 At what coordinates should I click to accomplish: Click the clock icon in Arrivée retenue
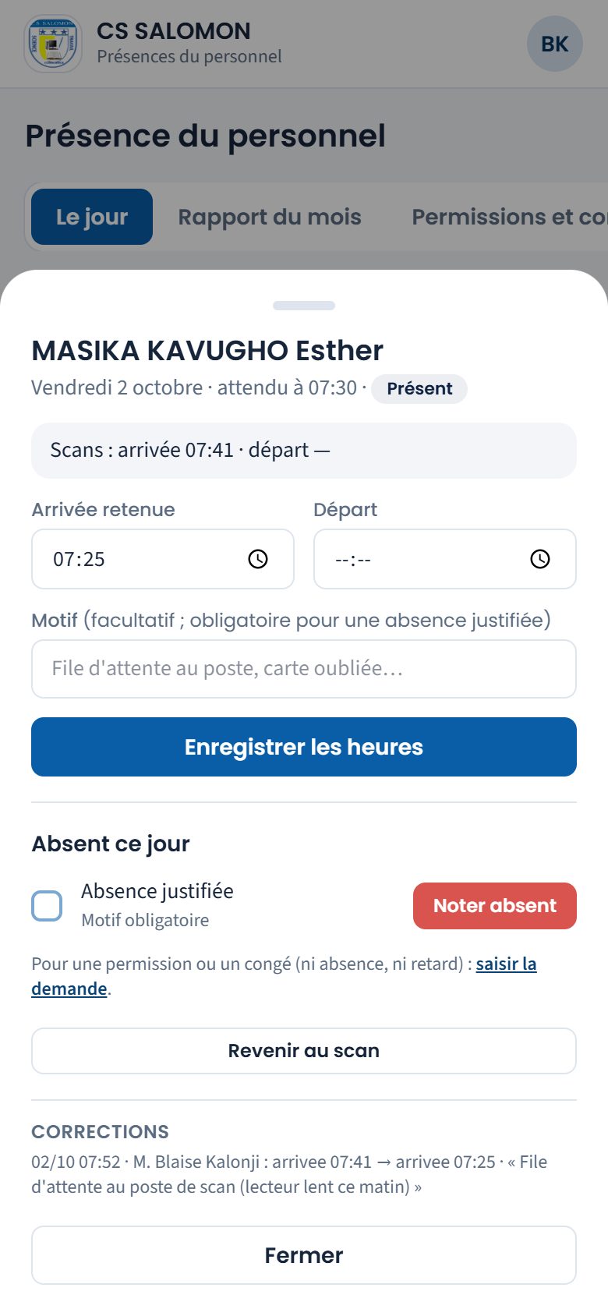click(258, 559)
